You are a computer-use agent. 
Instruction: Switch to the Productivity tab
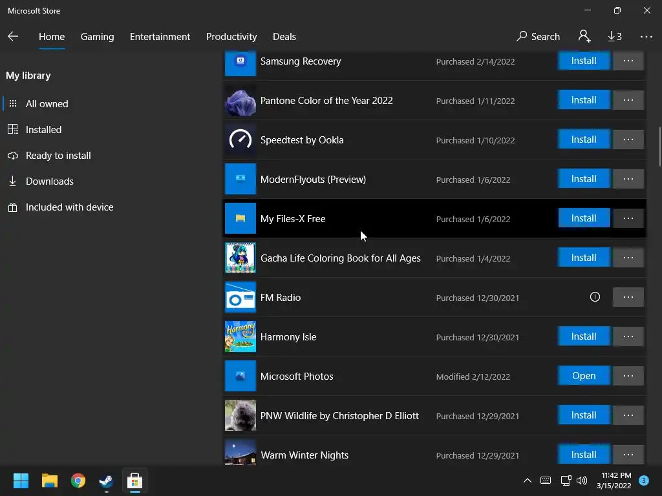[231, 37]
